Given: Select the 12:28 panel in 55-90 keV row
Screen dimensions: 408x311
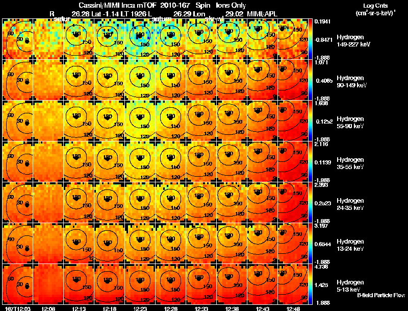Looking at the screenshot, I should [x=171, y=121].
